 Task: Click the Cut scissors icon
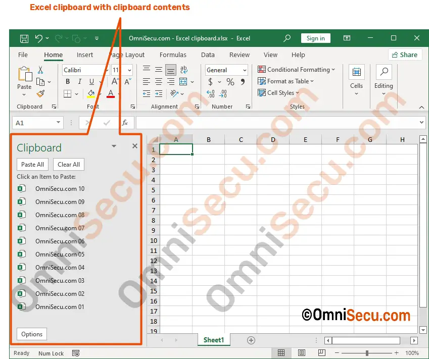point(40,70)
